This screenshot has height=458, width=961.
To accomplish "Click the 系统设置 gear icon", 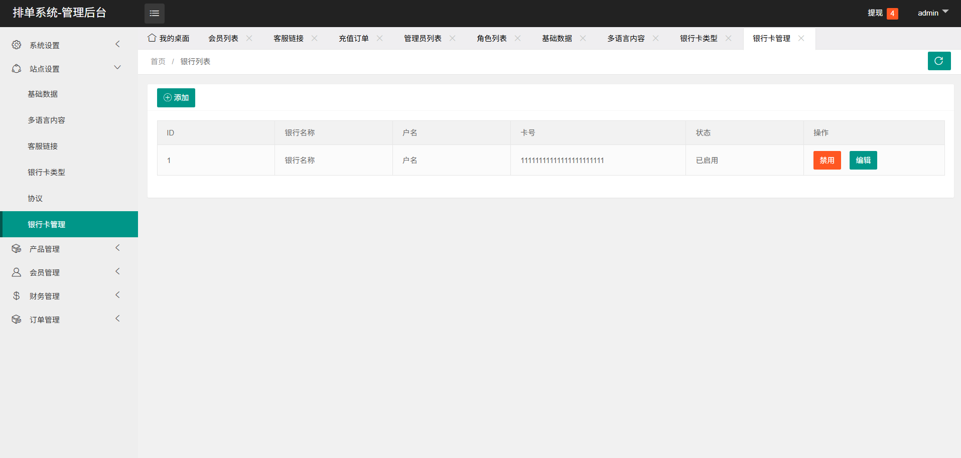I will pyautogui.click(x=17, y=45).
